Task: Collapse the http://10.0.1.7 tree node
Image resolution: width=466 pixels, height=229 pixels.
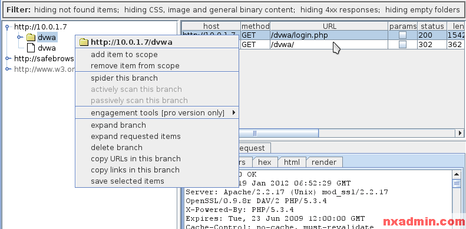Action: point(8,27)
